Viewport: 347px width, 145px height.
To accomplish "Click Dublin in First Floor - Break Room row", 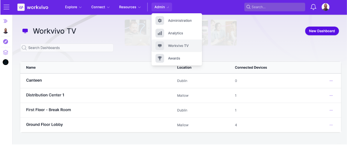I will pos(182,110).
